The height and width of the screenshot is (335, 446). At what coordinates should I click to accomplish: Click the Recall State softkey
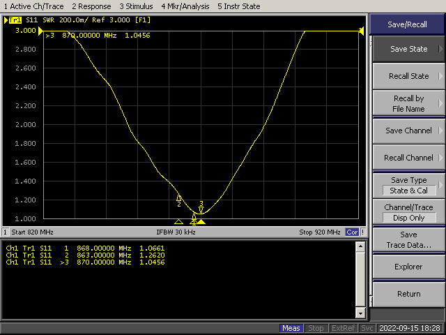[408, 76]
